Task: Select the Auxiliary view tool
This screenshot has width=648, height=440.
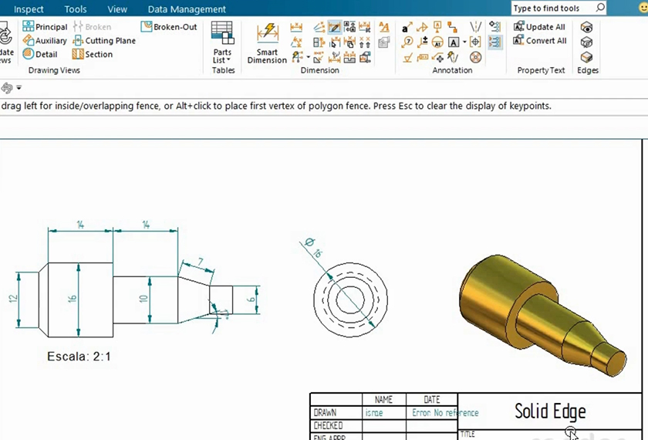Action: click(x=45, y=41)
